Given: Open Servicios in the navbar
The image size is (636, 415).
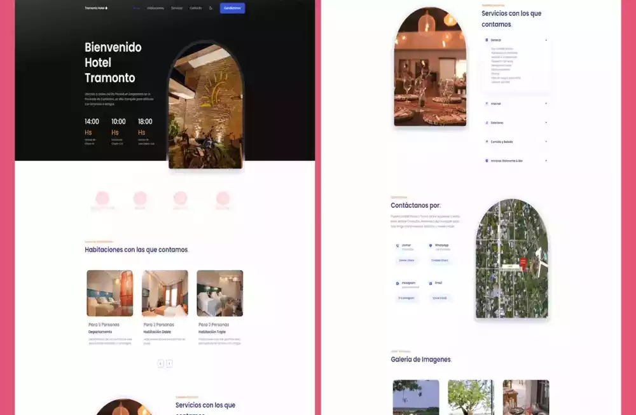Looking at the screenshot, I should (177, 8).
